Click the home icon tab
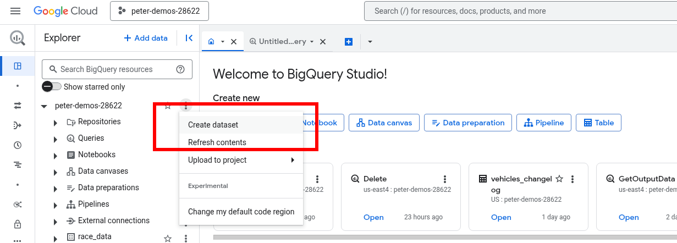The height and width of the screenshot is (243, 677). [x=211, y=42]
